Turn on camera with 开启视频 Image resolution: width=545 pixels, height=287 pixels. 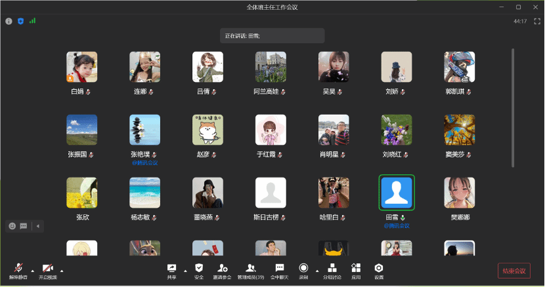tap(47, 269)
